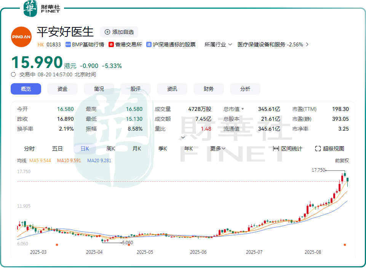This screenshot has width=366, height=275.
Task: Switch chart to 五日 view
Action: point(57,149)
